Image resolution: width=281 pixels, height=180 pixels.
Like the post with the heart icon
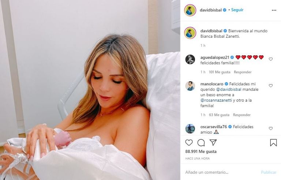click(x=189, y=143)
